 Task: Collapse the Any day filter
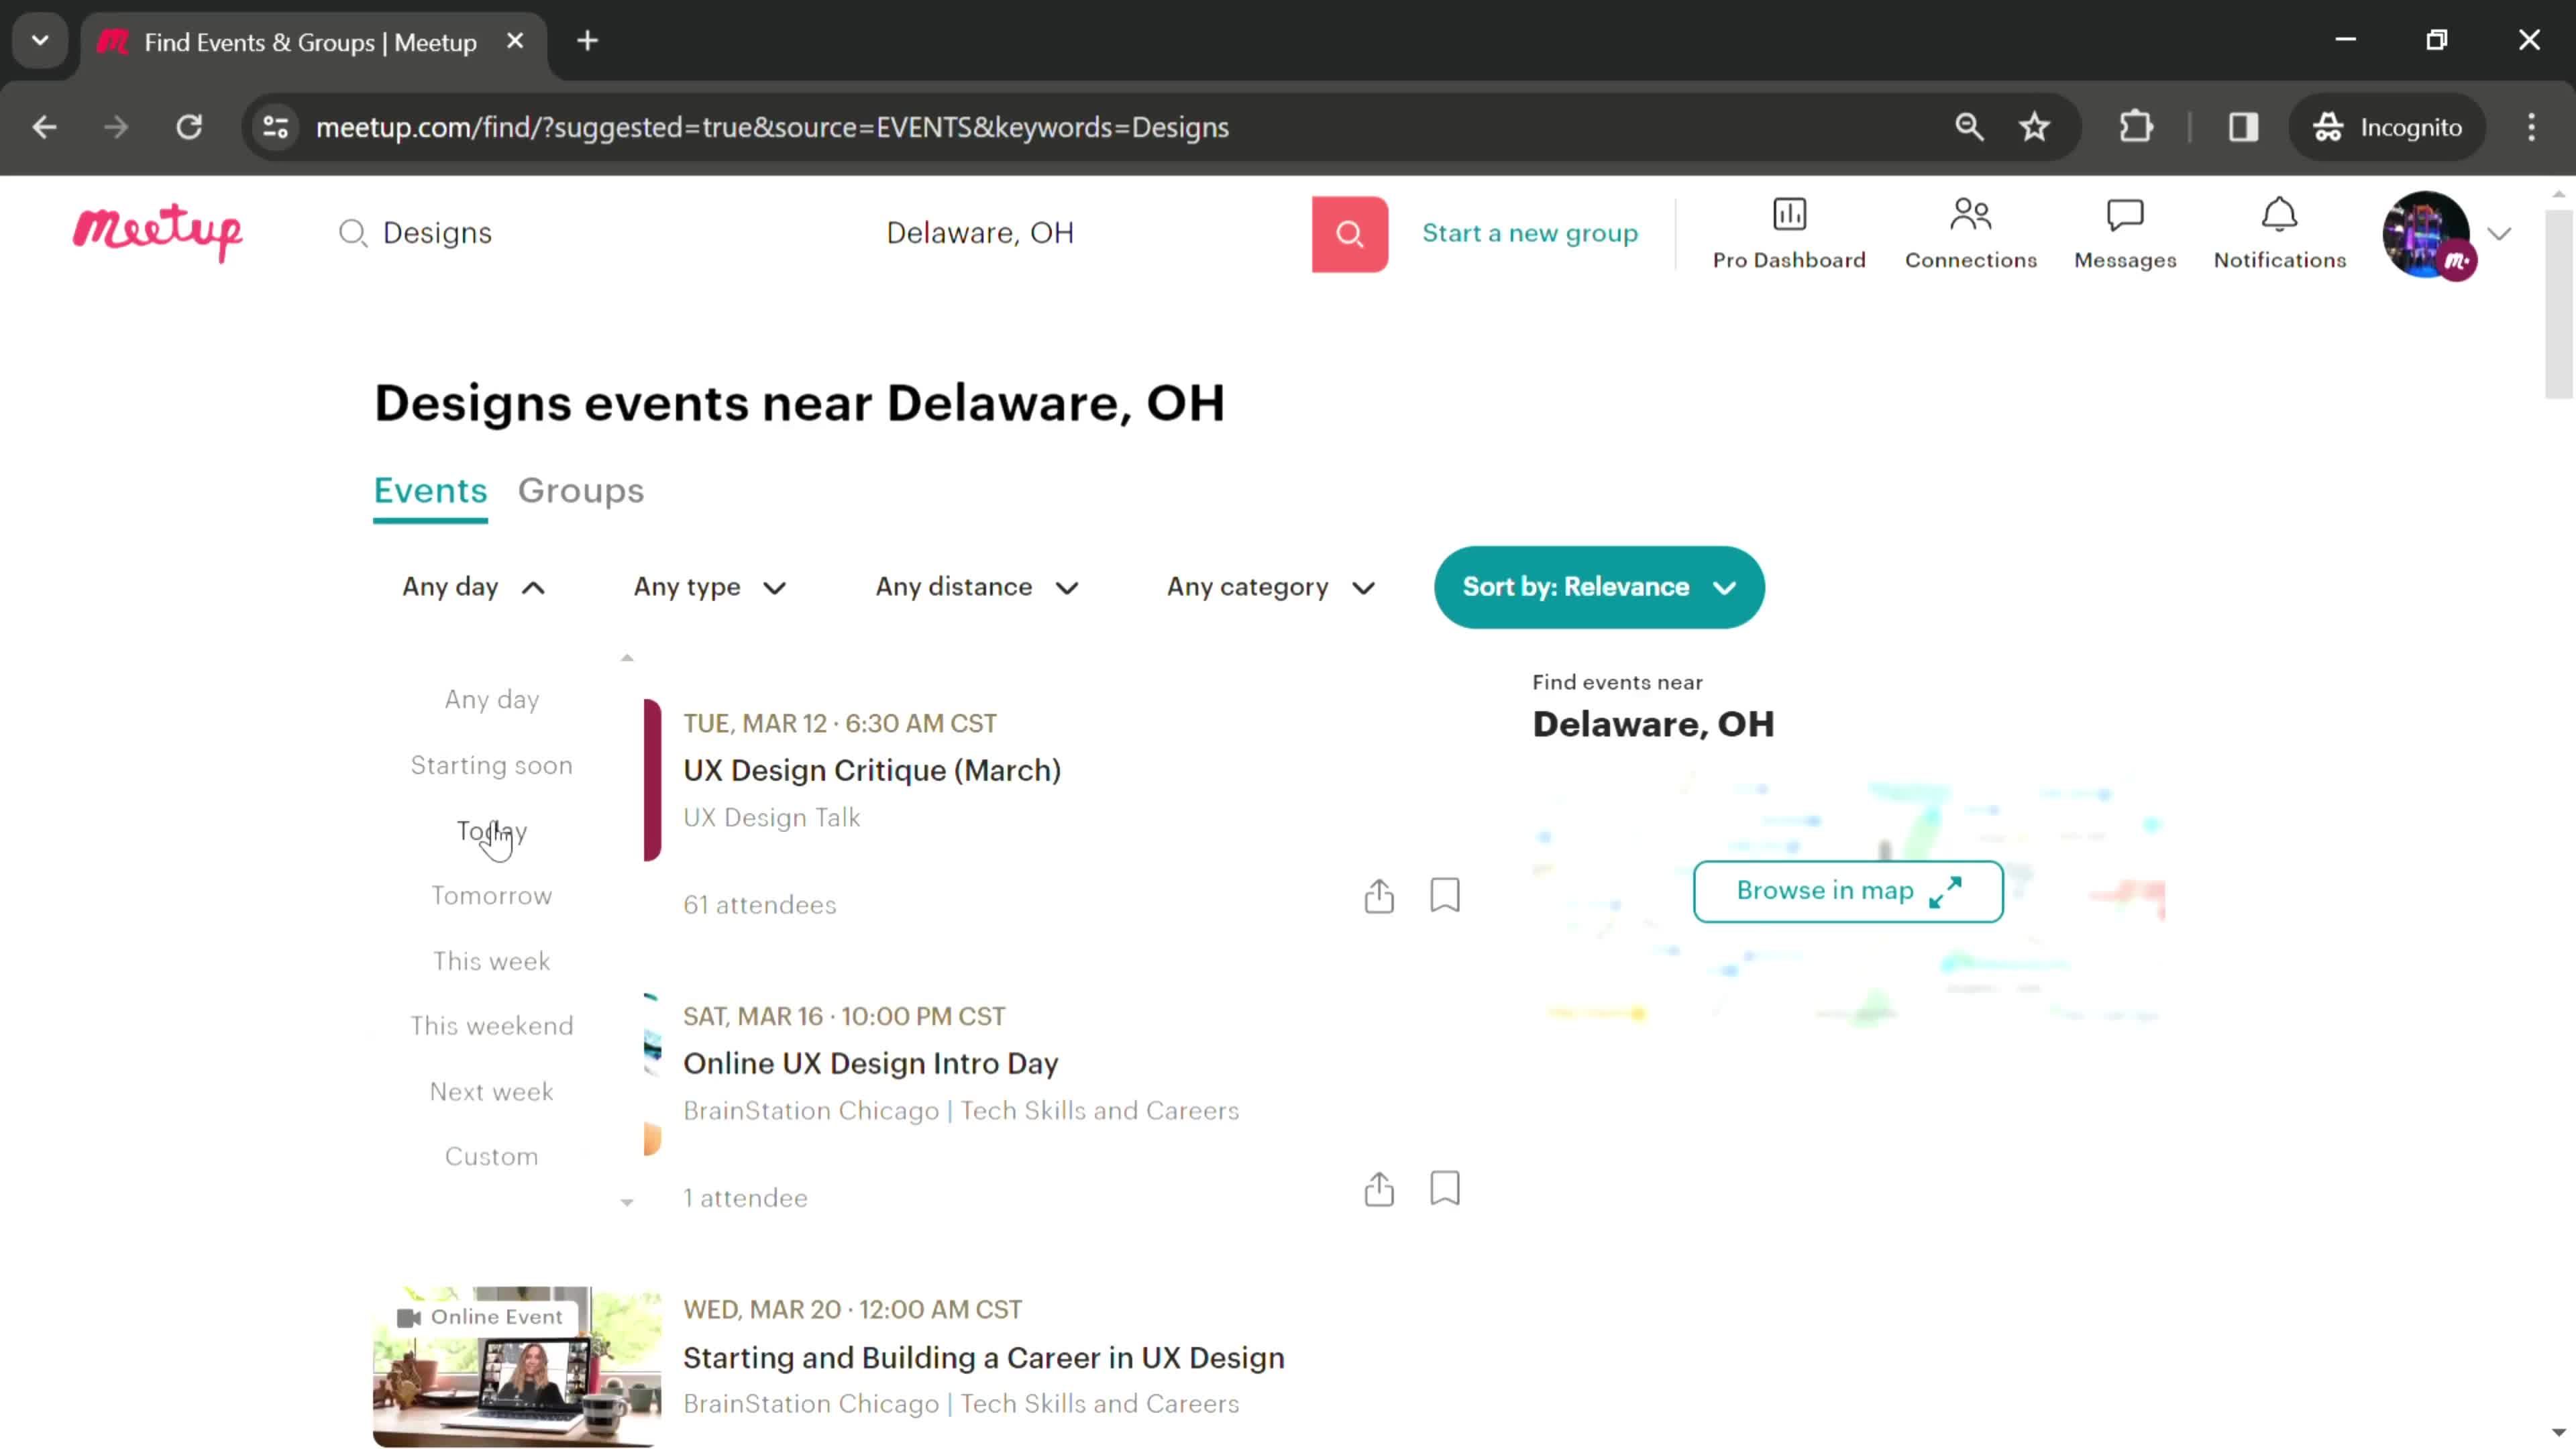tap(473, 587)
